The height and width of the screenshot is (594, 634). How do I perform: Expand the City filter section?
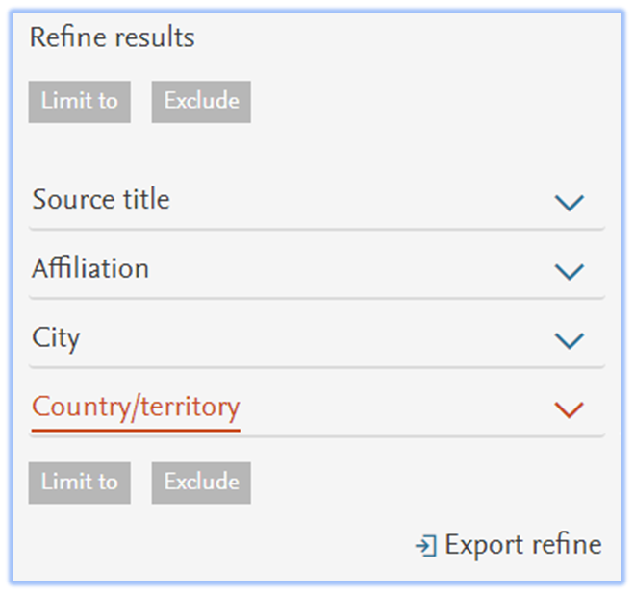tap(317, 337)
